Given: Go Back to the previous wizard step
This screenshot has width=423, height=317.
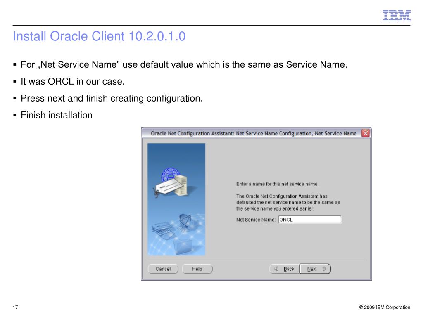Looking at the screenshot, I should [285, 269].
